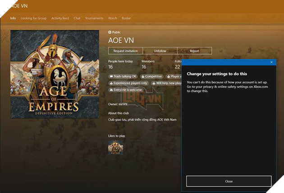This screenshot has width=284, height=193.
Task: Select the Competitive tag
Action: pyautogui.click(x=151, y=76)
